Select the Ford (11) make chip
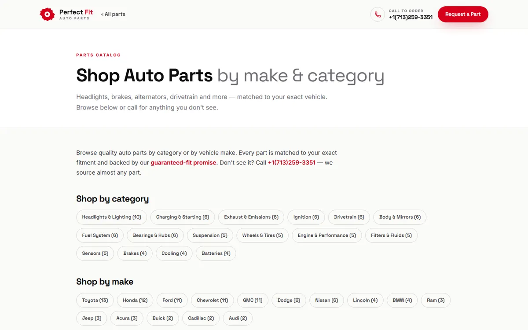528x330 pixels. pos(172,300)
